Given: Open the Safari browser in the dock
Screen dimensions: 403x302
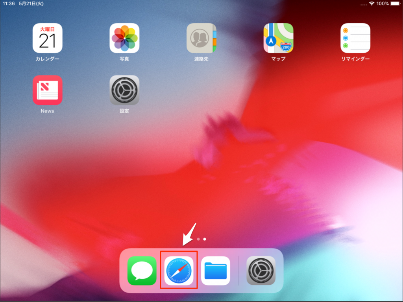Looking at the screenshot, I should 179,271.
